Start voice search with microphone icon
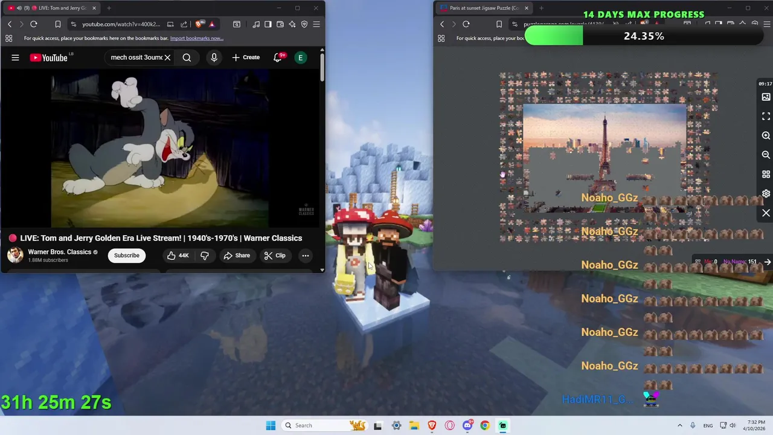Screen dimensions: 773x435 [x=214, y=57]
